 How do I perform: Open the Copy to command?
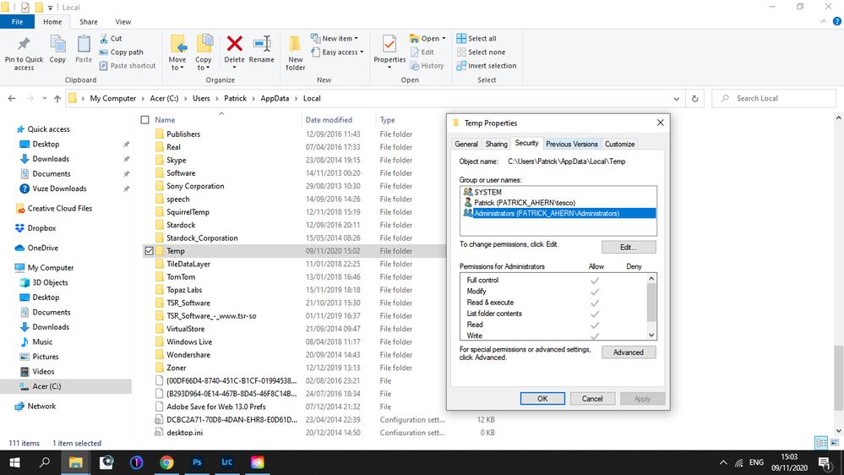(204, 52)
